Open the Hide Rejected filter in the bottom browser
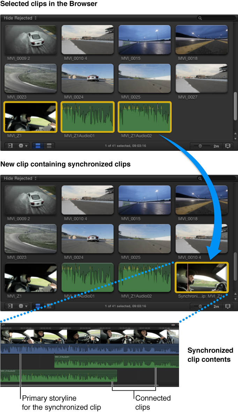This screenshot has width=238, height=412. pos(20,178)
